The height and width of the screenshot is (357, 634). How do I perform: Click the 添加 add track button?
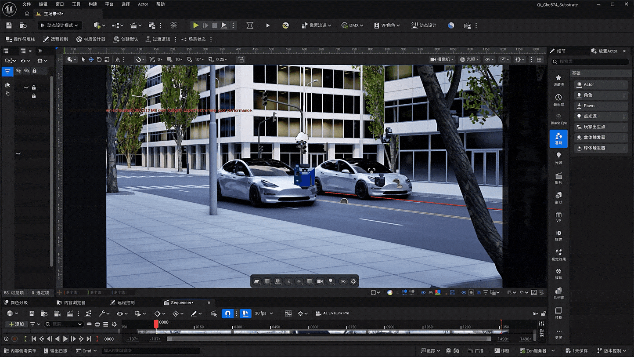tap(17, 324)
